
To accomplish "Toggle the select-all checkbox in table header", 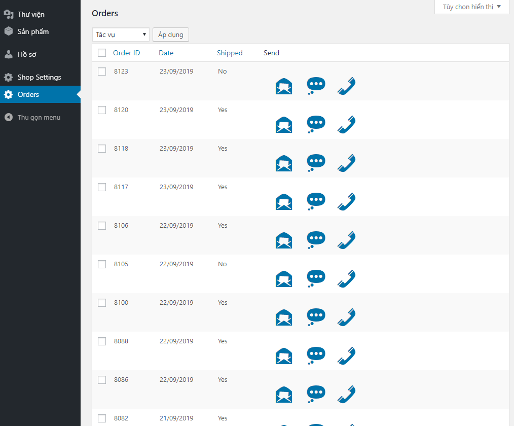I will pos(102,53).
